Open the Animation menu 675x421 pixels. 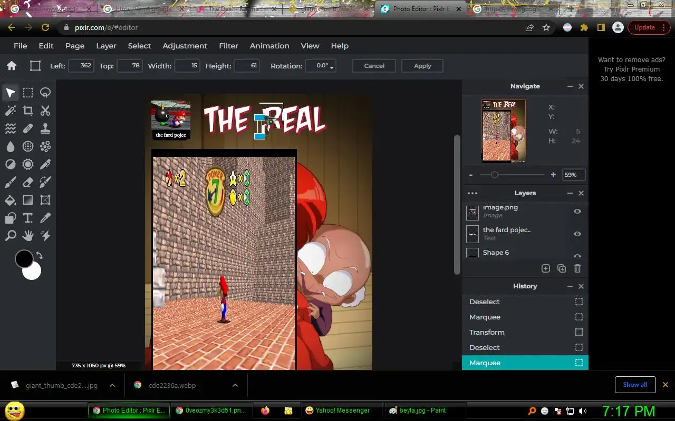(x=269, y=46)
